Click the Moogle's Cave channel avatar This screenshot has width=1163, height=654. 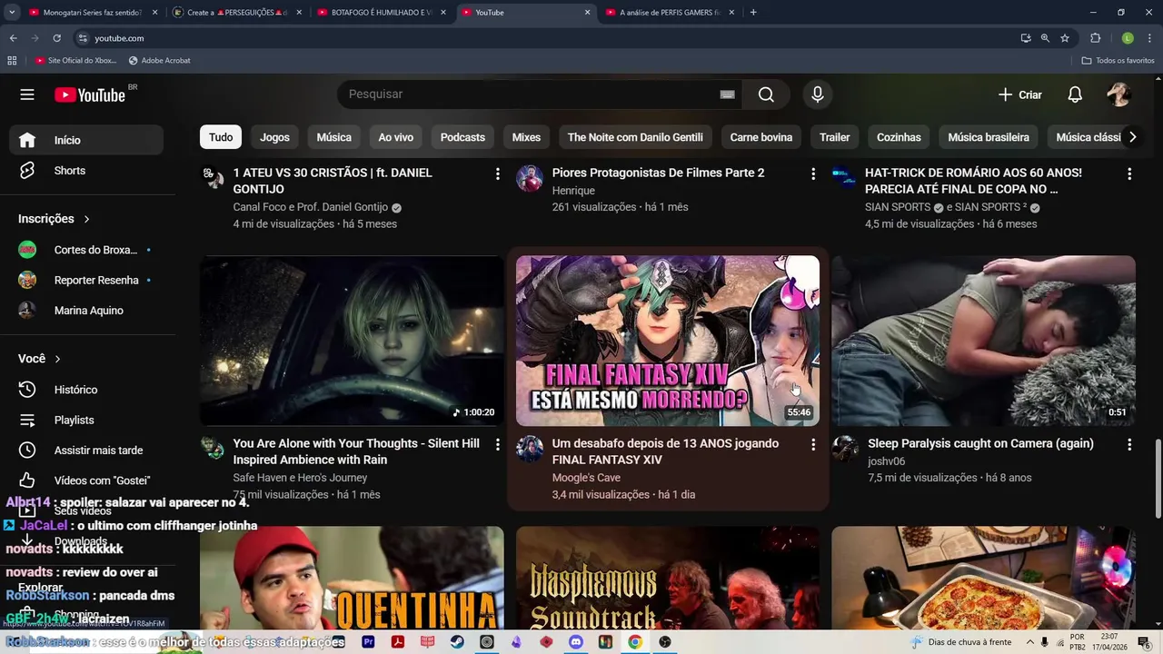tap(530, 448)
